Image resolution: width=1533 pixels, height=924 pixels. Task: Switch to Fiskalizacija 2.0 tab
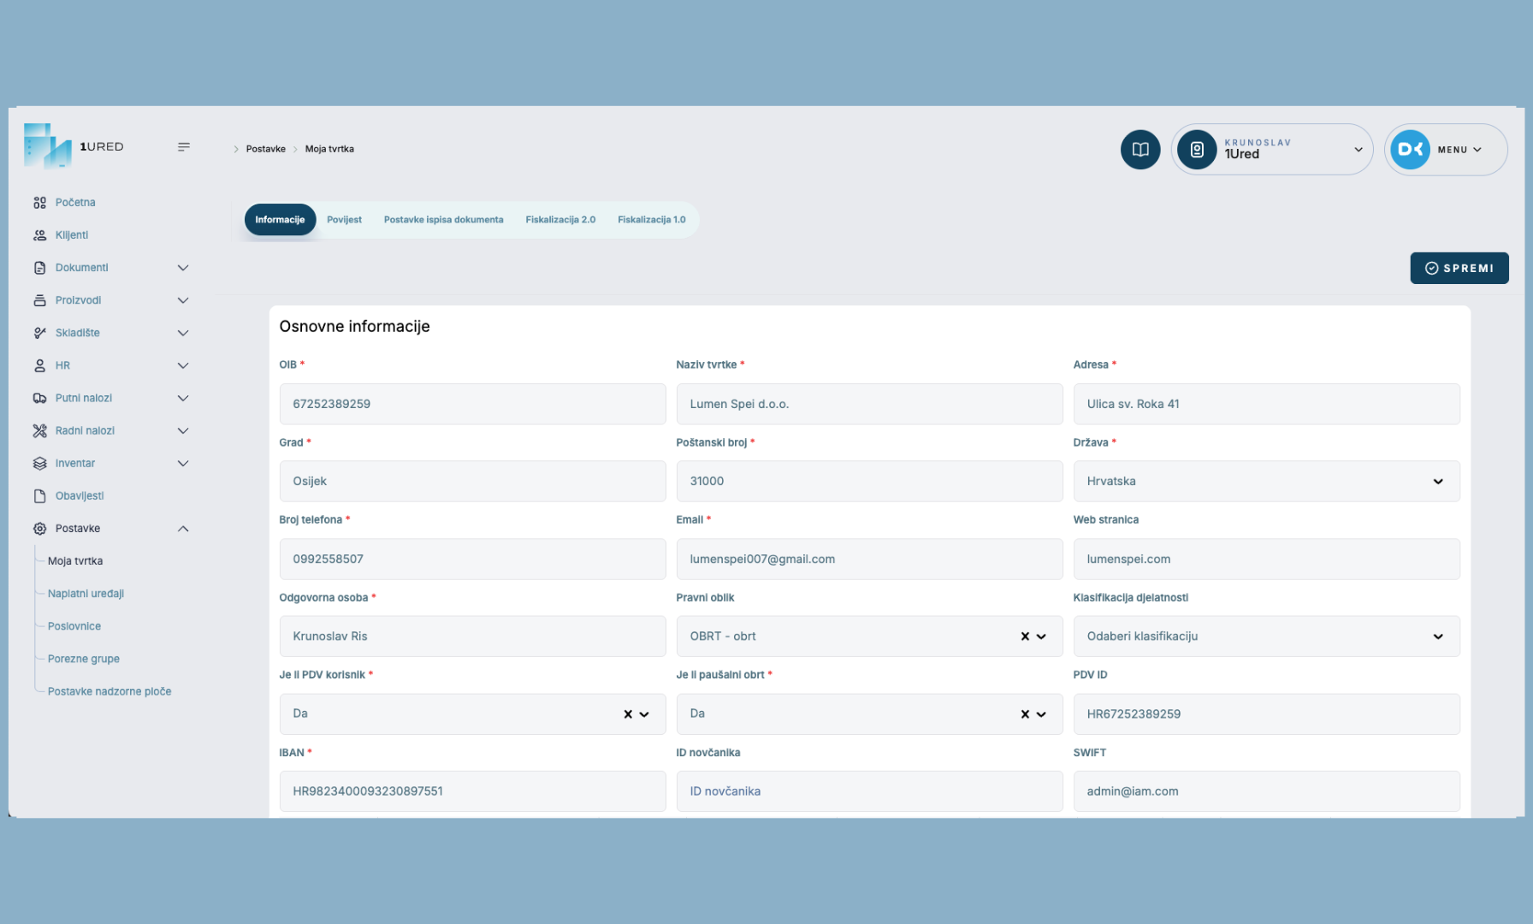click(x=560, y=220)
